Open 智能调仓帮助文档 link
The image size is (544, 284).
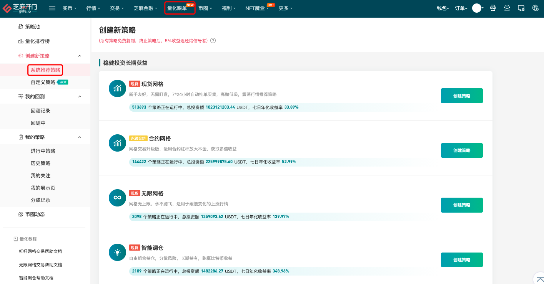[x=36, y=278]
